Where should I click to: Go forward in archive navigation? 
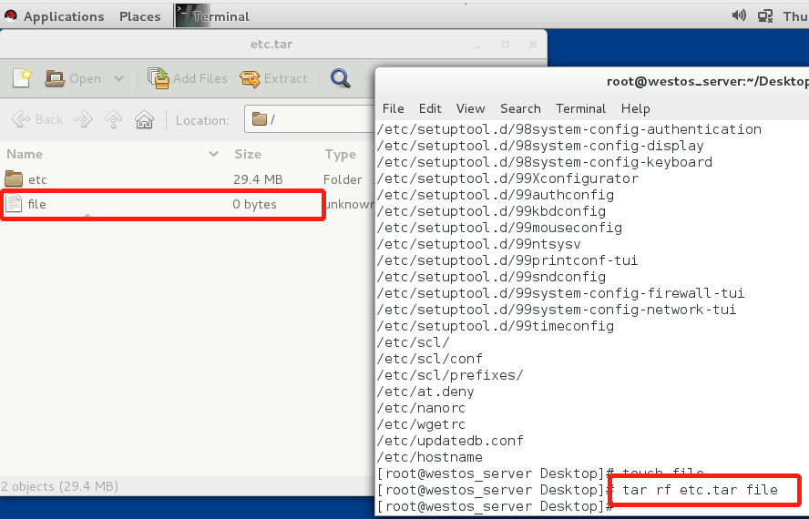(83, 119)
